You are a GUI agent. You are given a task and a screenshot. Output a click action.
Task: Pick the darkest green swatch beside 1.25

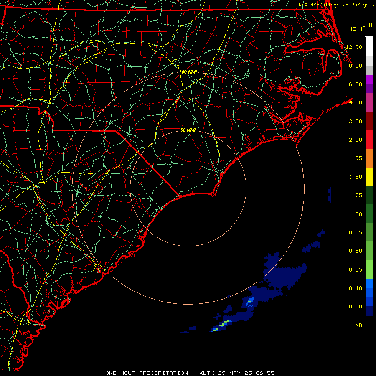[x=369, y=195]
